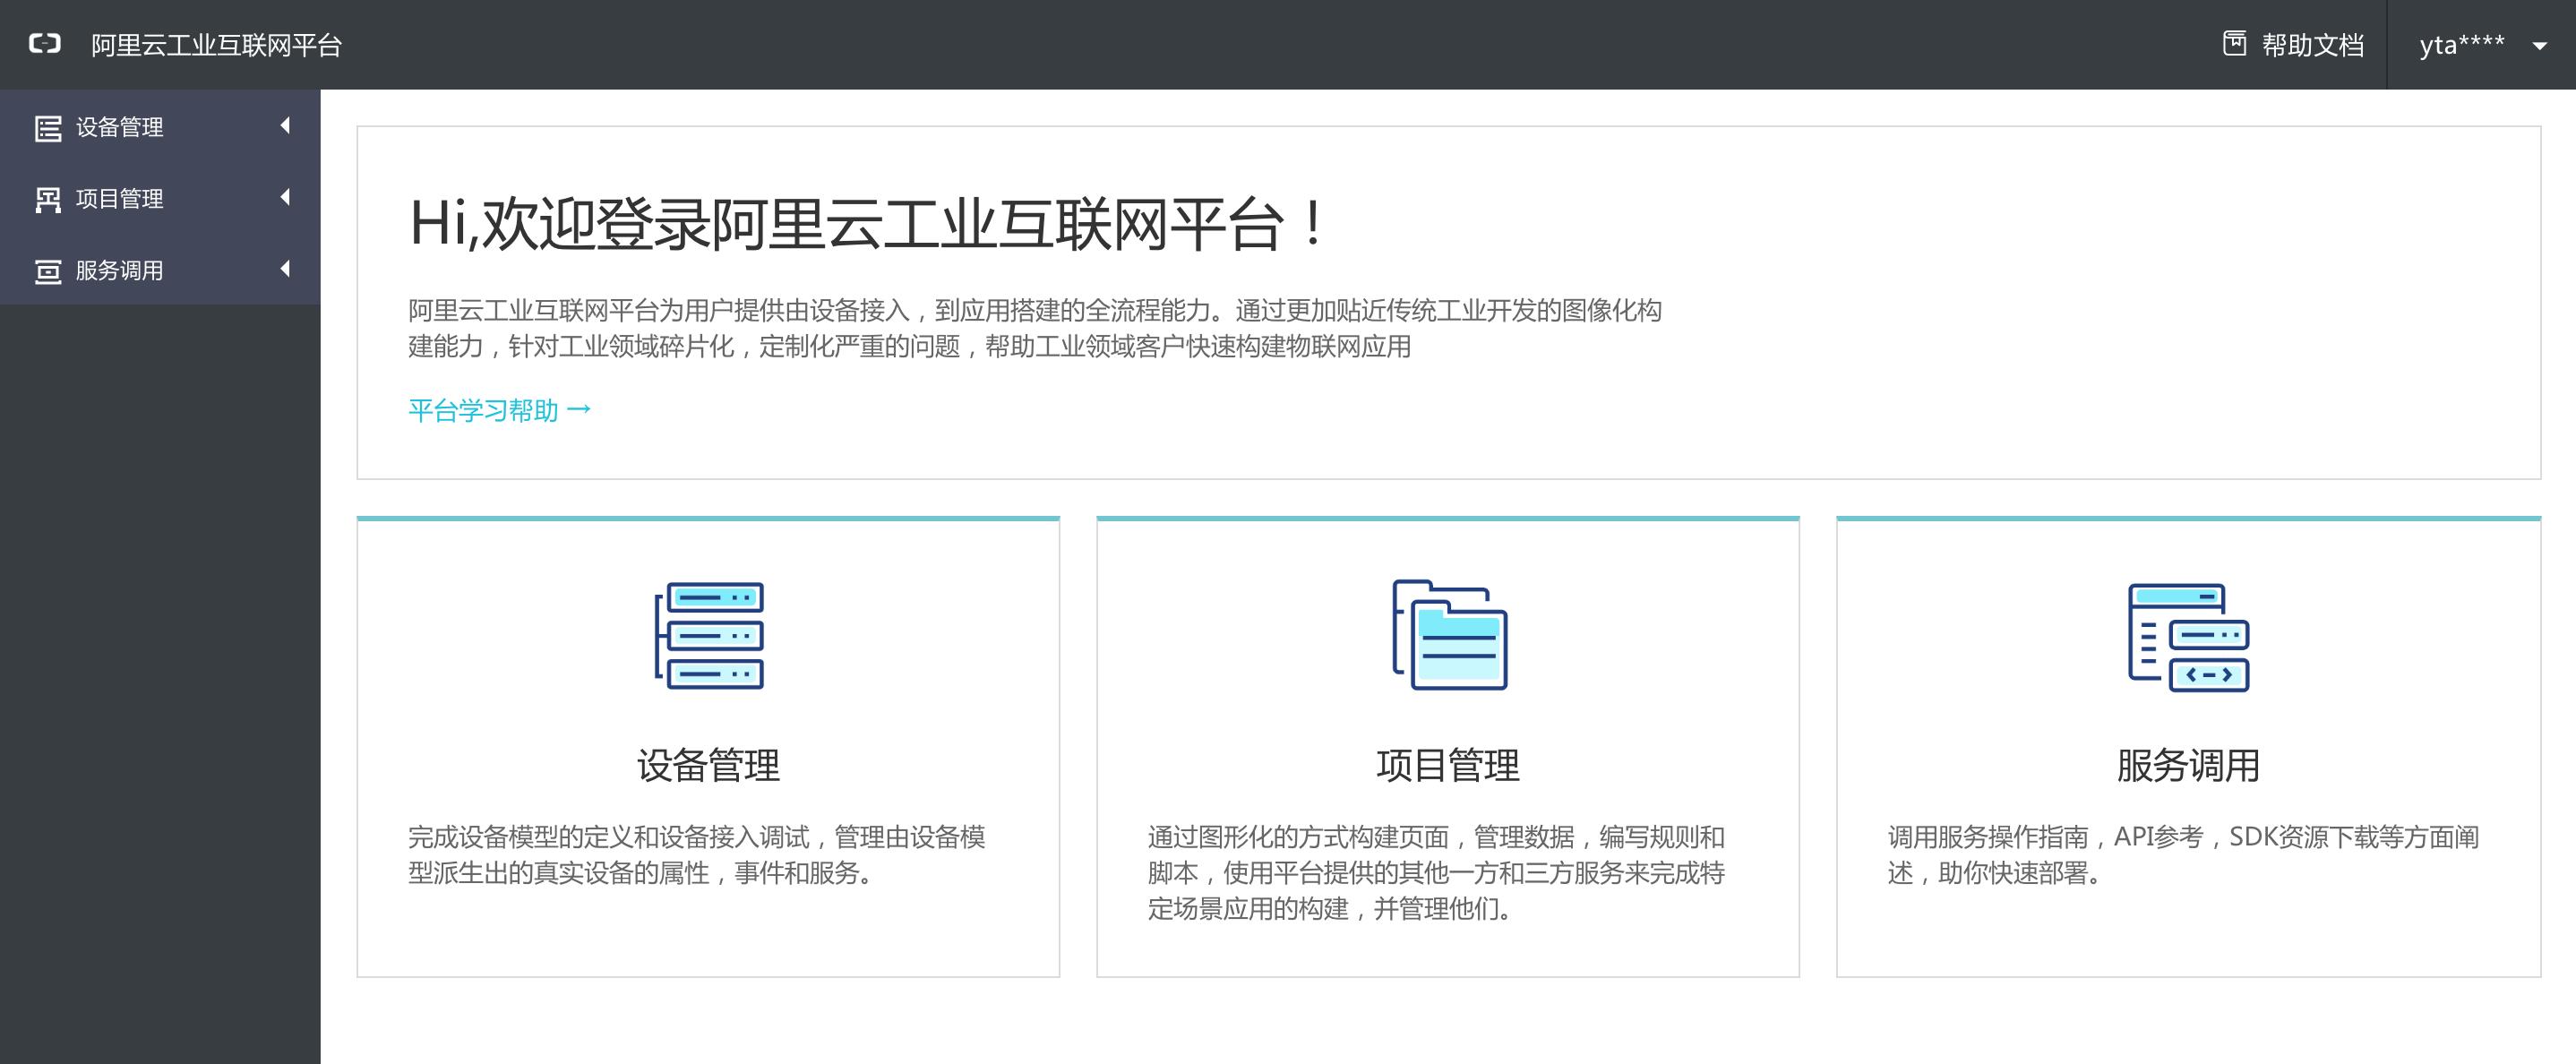Image resolution: width=2576 pixels, height=1064 pixels.
Task: Click the 设备管理 card title
Action: [708, 766]
